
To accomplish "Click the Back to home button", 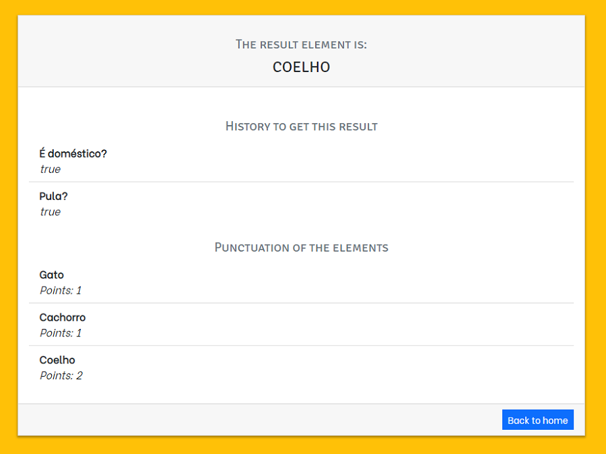I will (x=537, y=420).
